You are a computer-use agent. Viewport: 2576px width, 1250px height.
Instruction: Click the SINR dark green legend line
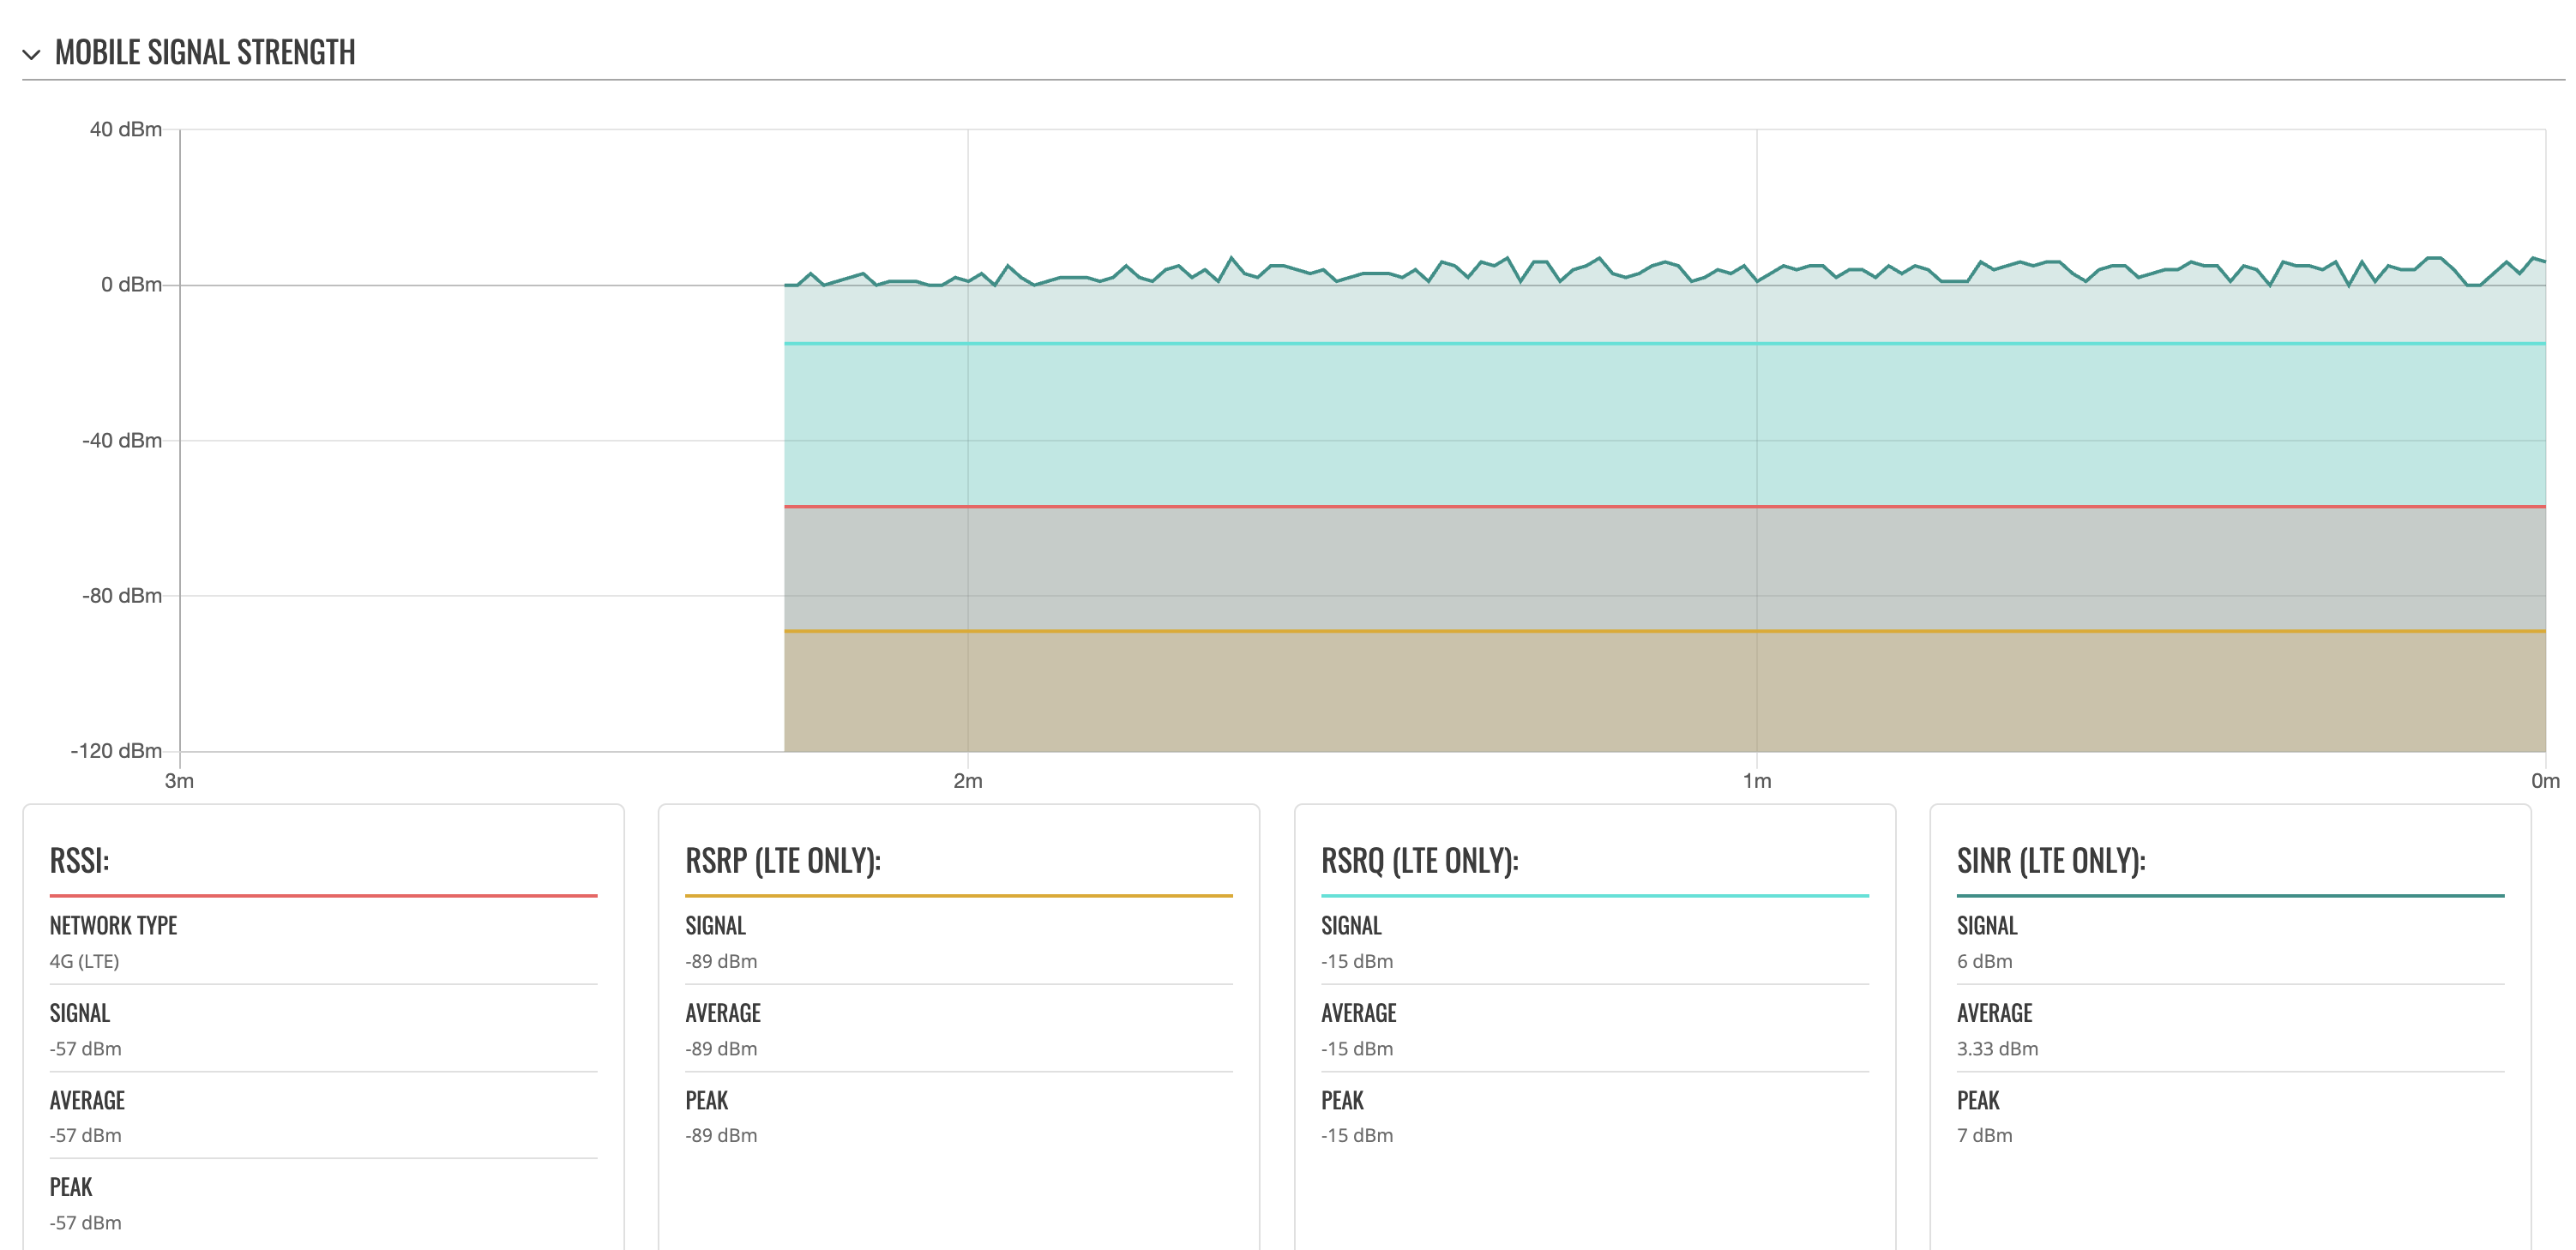(x=2230, y=895)
